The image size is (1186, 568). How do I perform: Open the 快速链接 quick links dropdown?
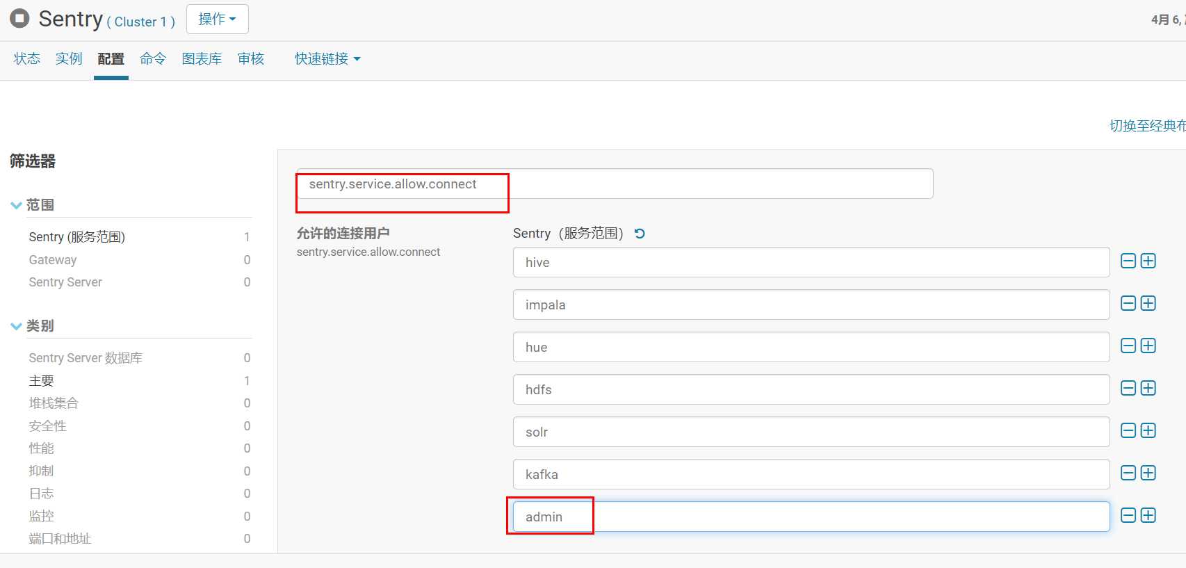(x=327, y=59)
